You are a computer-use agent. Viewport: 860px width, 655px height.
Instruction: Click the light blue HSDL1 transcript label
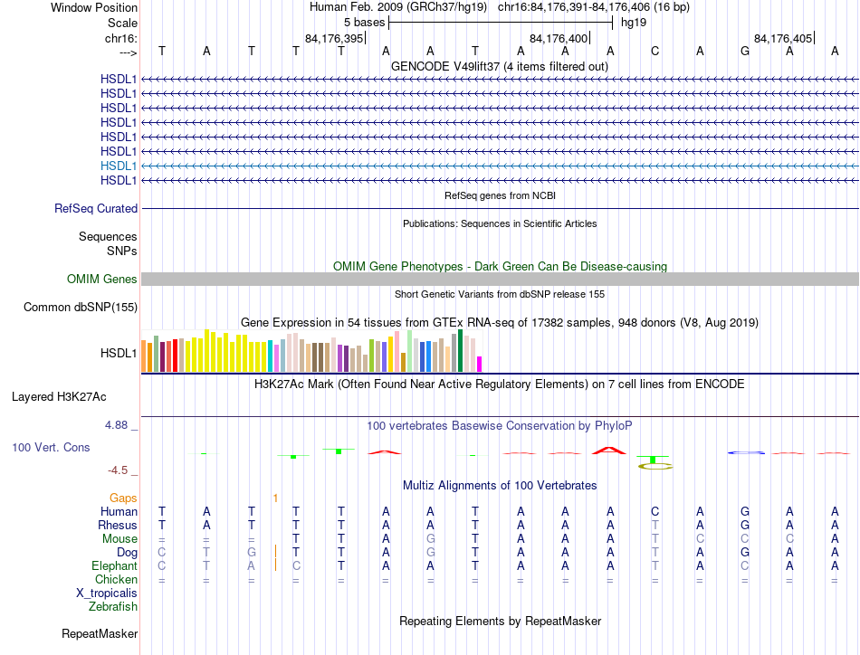[118, 166]
